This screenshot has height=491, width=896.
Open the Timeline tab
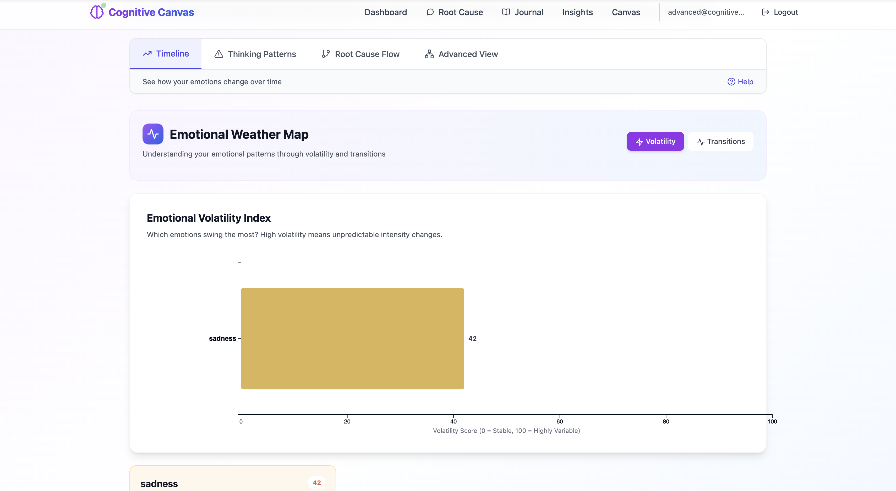(166, 54)
